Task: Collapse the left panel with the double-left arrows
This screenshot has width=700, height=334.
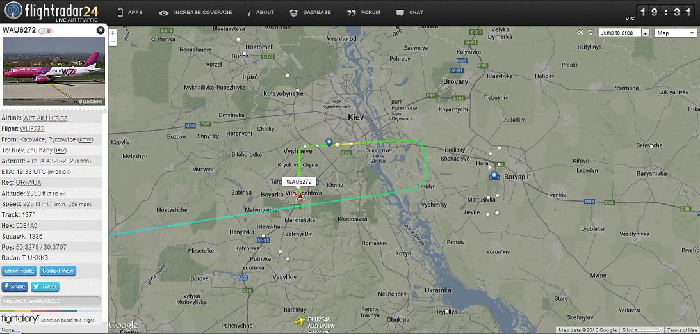Action: pyautogui.click(x=580, y=33)
